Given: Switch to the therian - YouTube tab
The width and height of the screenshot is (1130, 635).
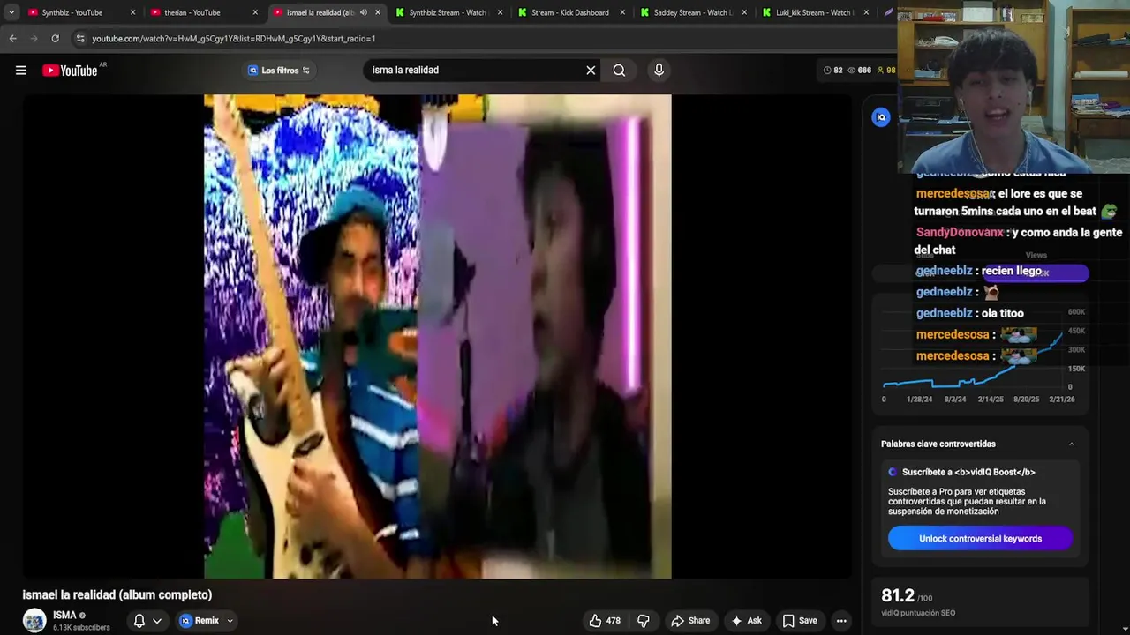Looking at the screenshot, I should click(192, 12).
